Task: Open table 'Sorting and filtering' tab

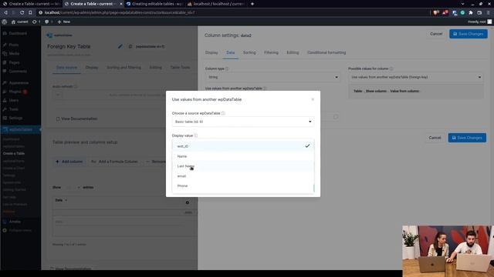Action: point(123,67)
